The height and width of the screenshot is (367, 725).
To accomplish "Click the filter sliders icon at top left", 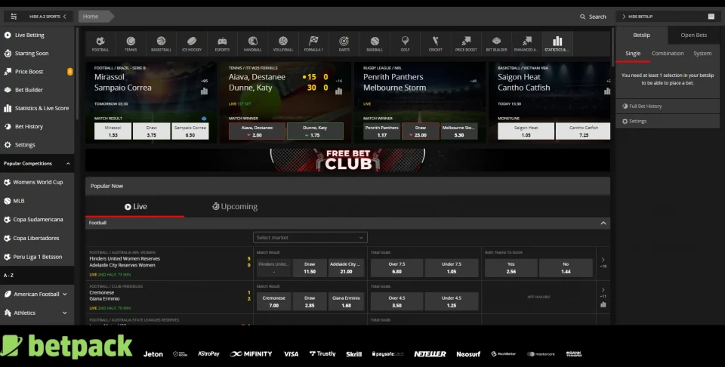I will pos(14,17).
